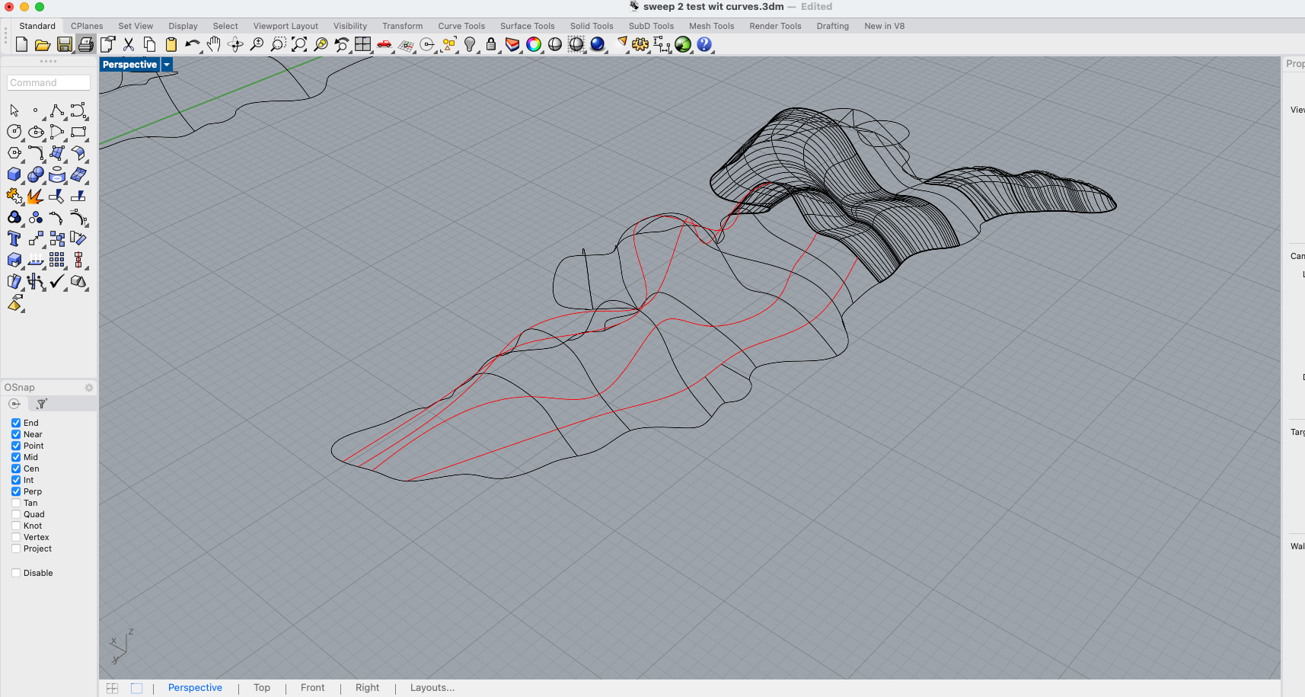This screenshot has height=697, width=1305.
Task: Select the Pan hand tool
Action: [214, 44]
